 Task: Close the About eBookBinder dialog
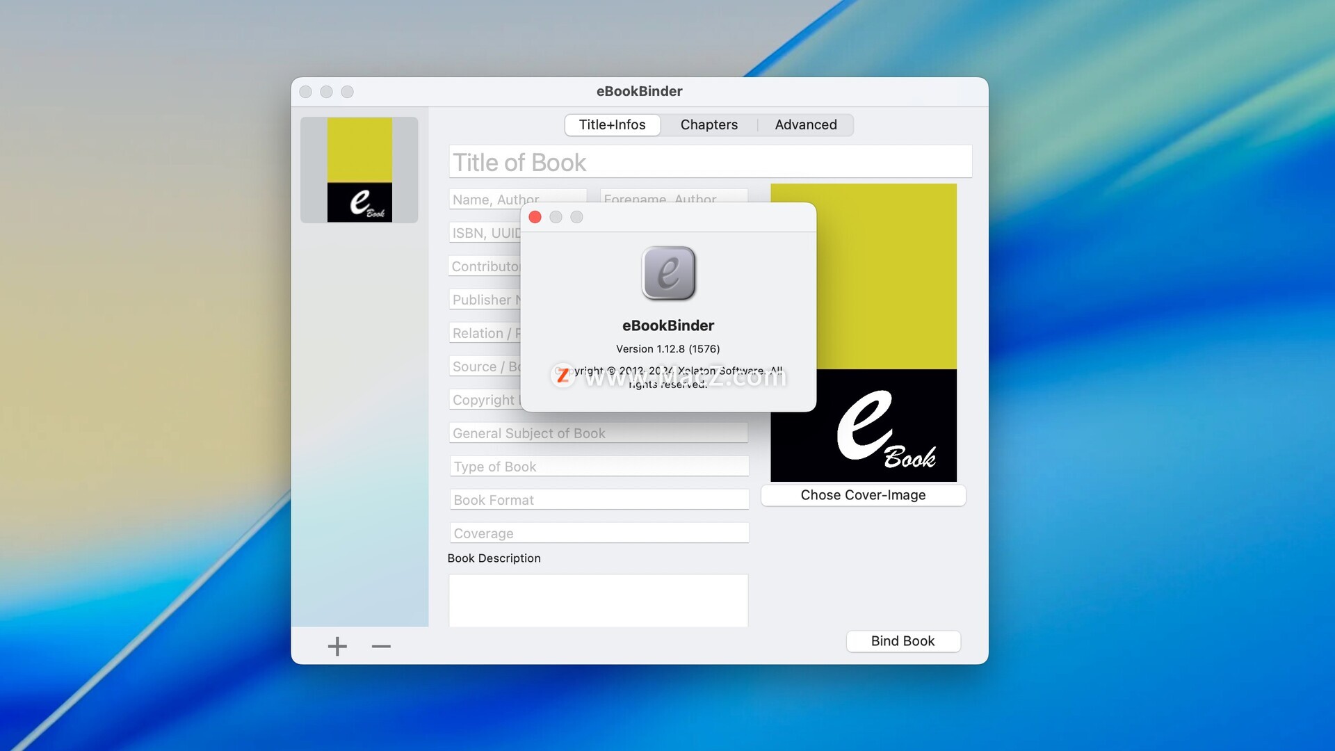pos(535,217)
